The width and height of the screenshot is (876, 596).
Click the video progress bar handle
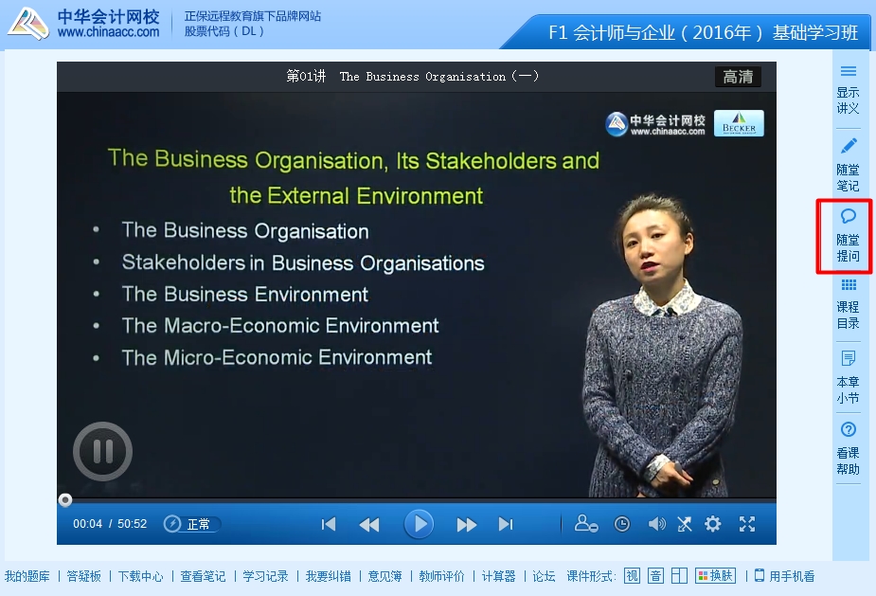pyautogui.click(x=65, y=499)
